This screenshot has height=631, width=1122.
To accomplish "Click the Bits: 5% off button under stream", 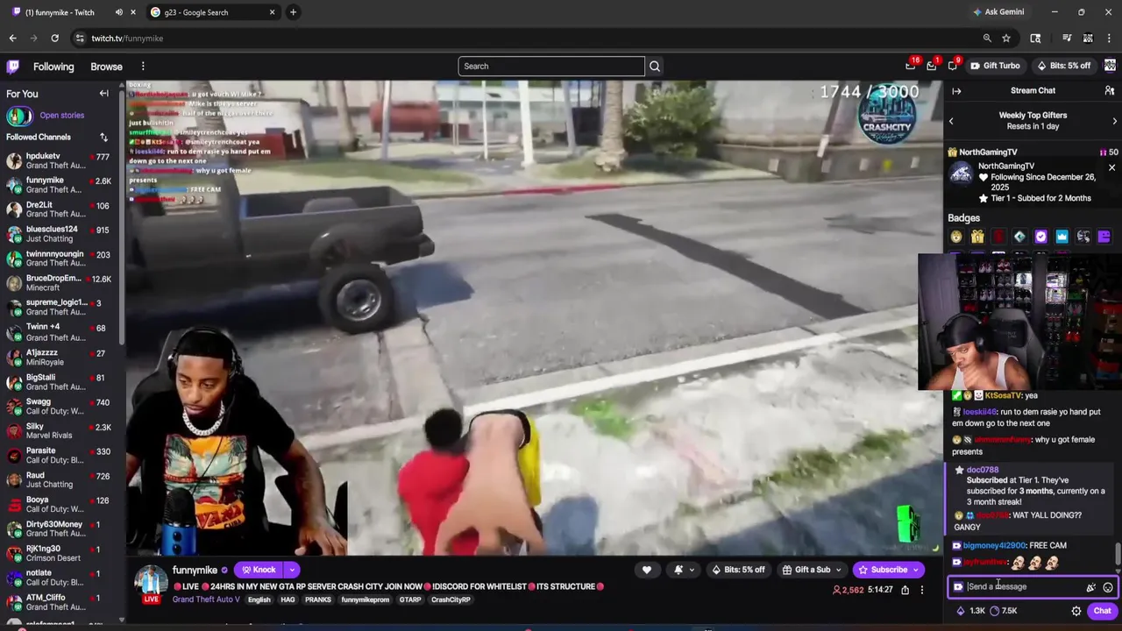I will coord(737,570).
